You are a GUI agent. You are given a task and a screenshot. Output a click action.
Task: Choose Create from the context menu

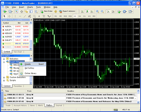pyautogui.click(x=33, y=64)
